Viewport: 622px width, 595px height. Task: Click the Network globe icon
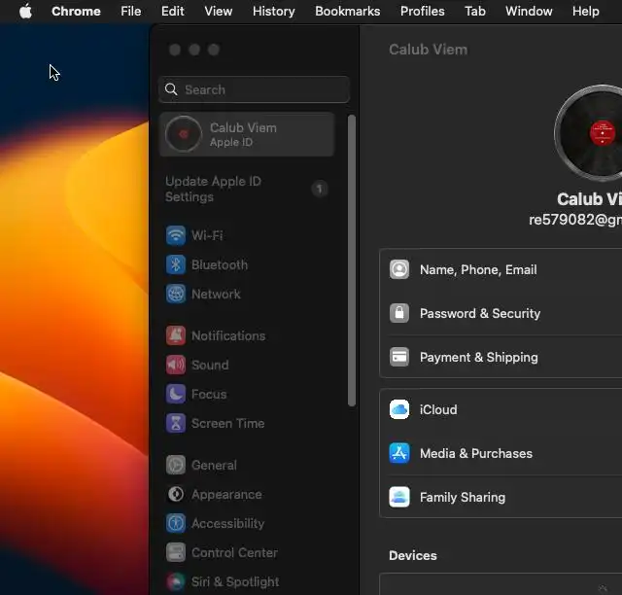[175, 295]
